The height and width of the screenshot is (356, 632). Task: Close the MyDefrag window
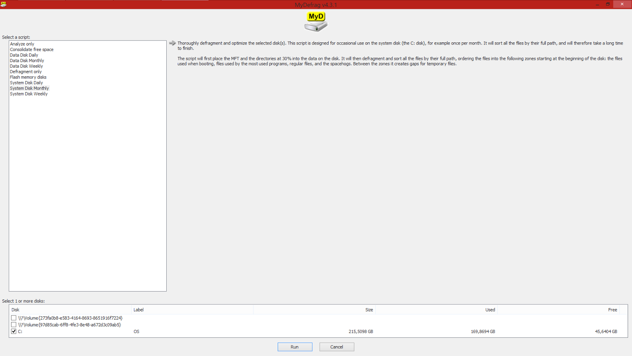tap(622, 4)
